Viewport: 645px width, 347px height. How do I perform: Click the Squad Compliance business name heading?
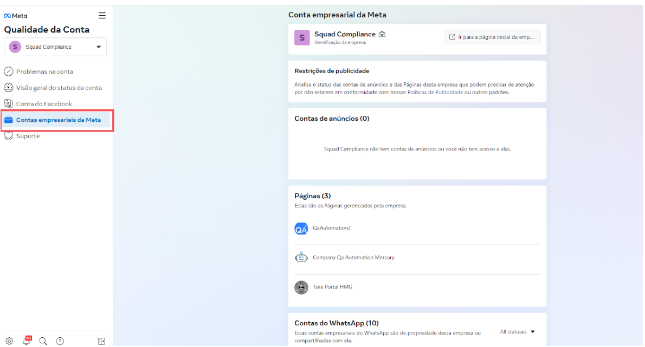point(345,34)
